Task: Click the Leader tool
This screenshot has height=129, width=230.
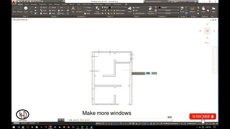Action: [x=88, y=10]
